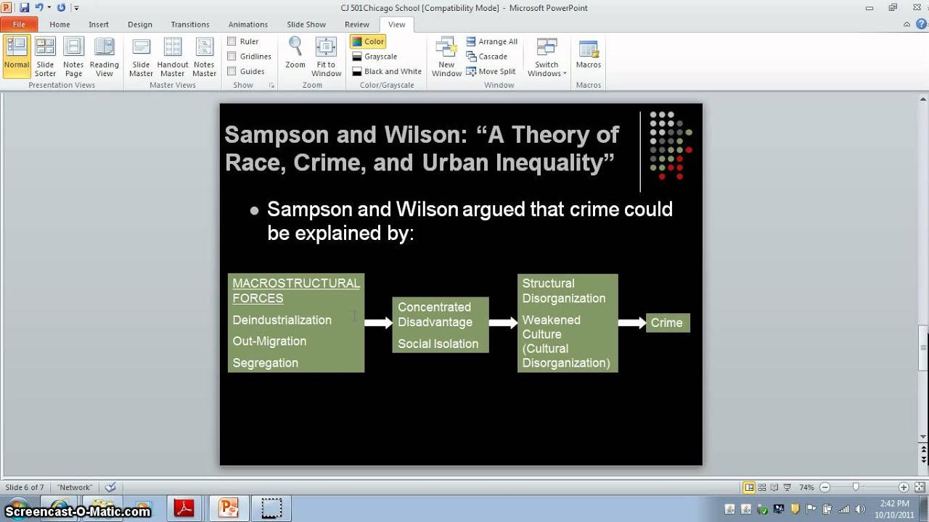Switch to the Home tab
Image resolution: width=929 pixels, height=522 pixels.
click(60, 25)
